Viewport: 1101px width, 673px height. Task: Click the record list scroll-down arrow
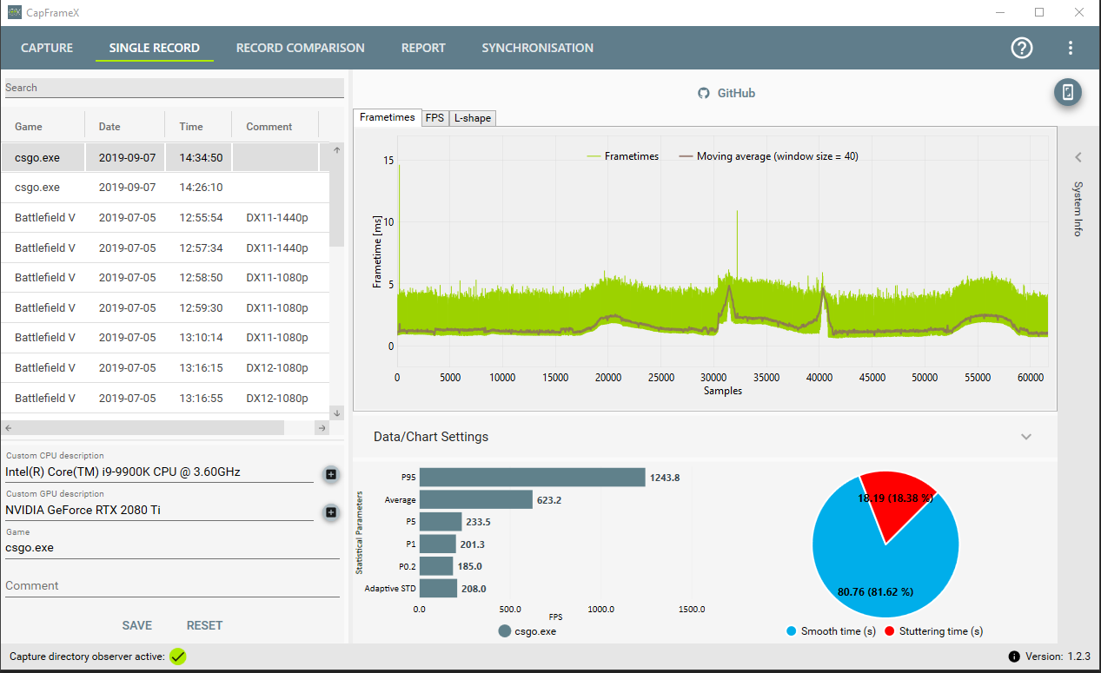click(x=337, y=412)
